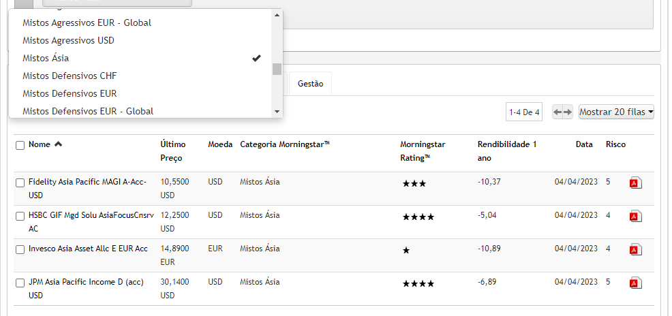Select Mistos Agressivos USD option
This screenshot has height=316, width=672.
pos(140,40)
